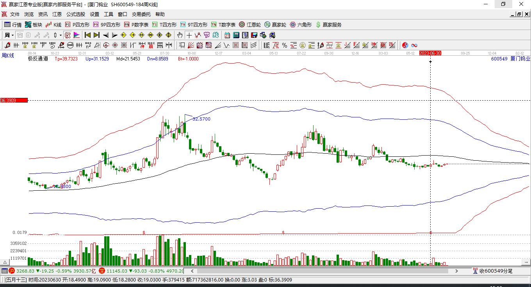Open the calendar icon showing 21
Screen dimensions: 531x287
click(x=227, y=35)
